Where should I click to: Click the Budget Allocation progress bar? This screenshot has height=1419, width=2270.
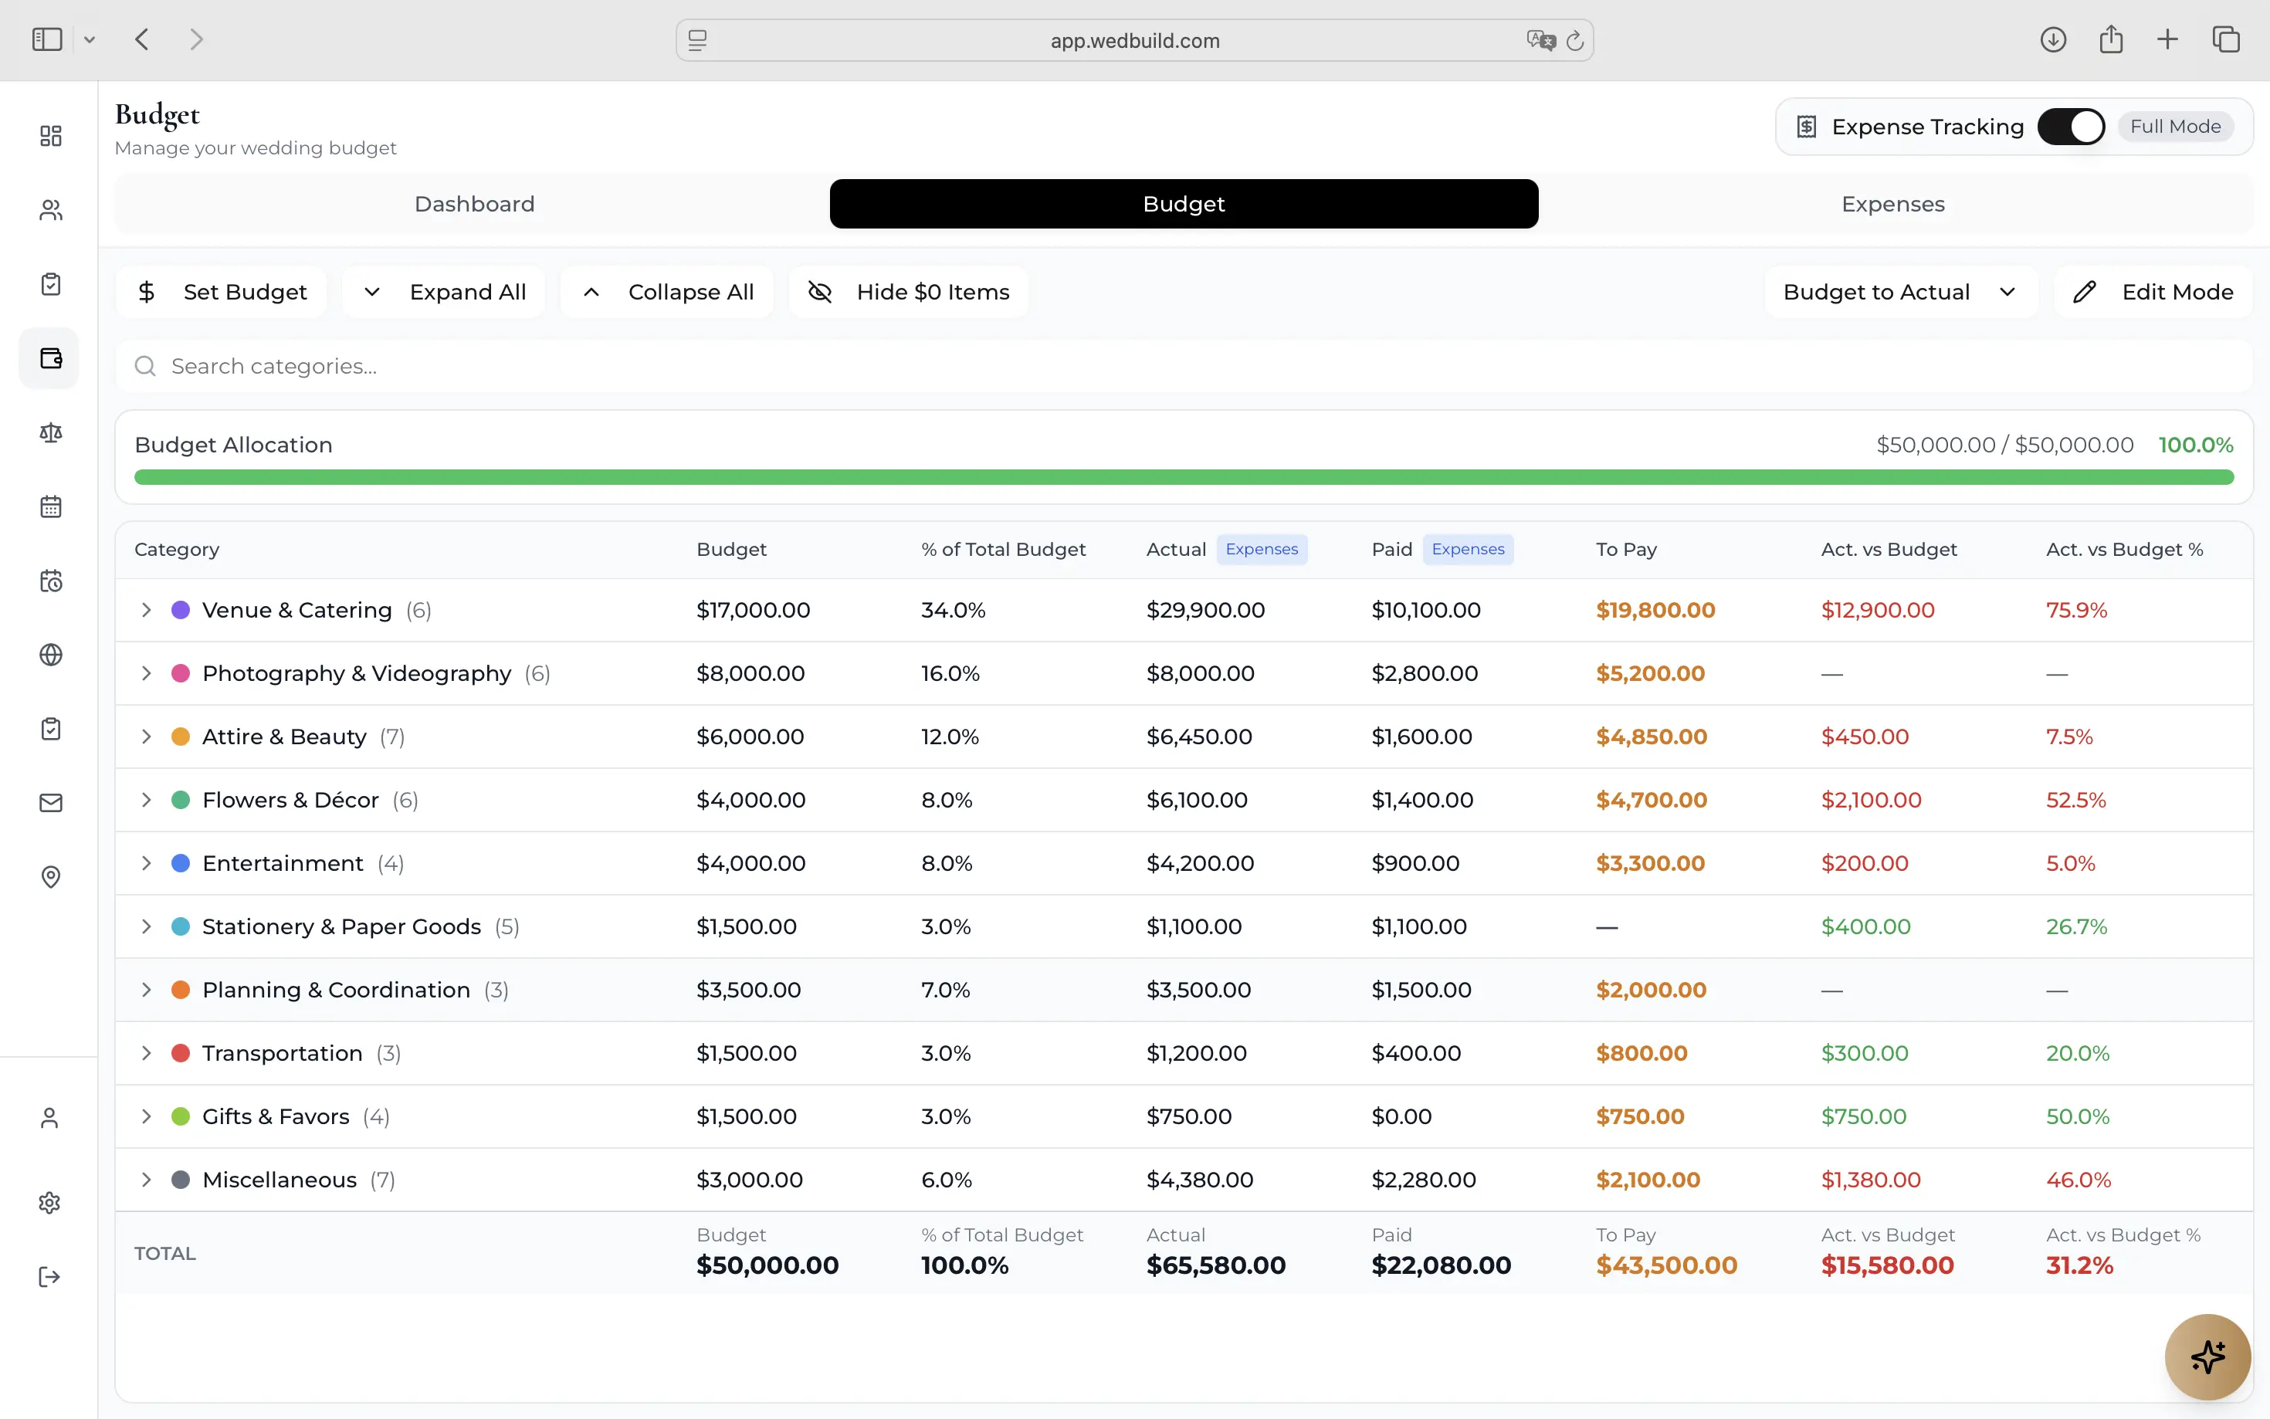(x=1184, y=478)
